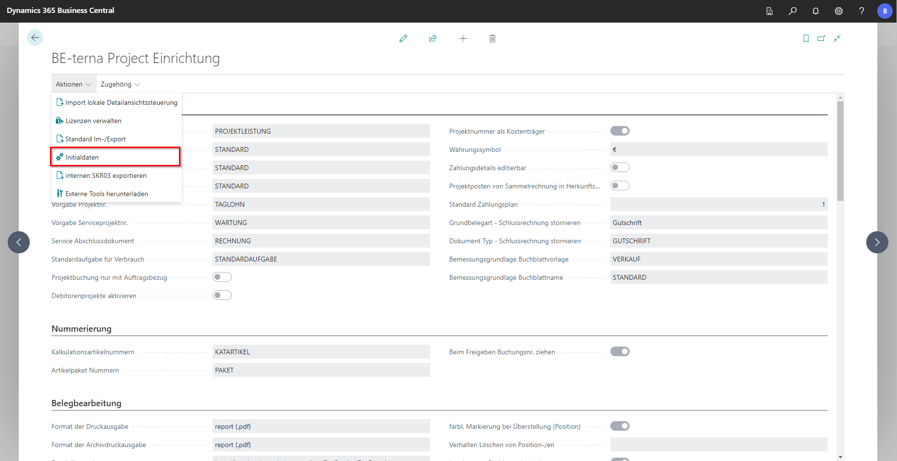Enable Zahlungsdetails editierbar toggle
The image size is (897, 461).
coord(619,167)
